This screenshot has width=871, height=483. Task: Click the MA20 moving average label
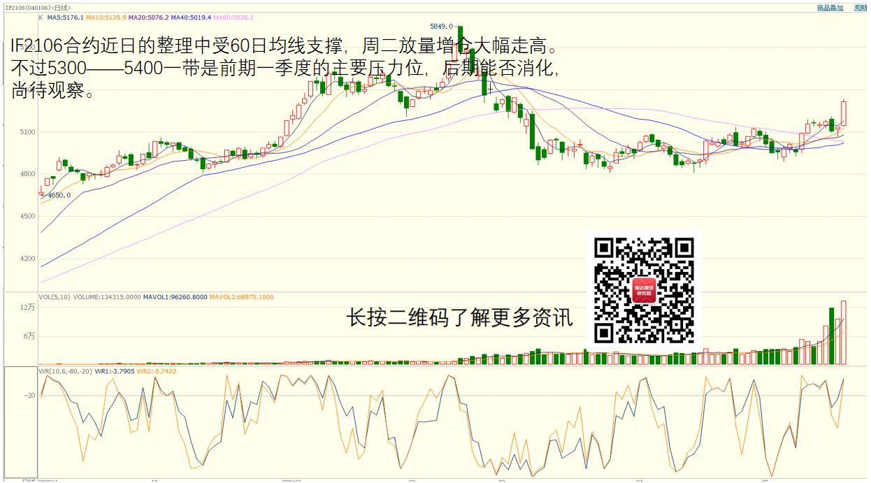click(148, 17)
